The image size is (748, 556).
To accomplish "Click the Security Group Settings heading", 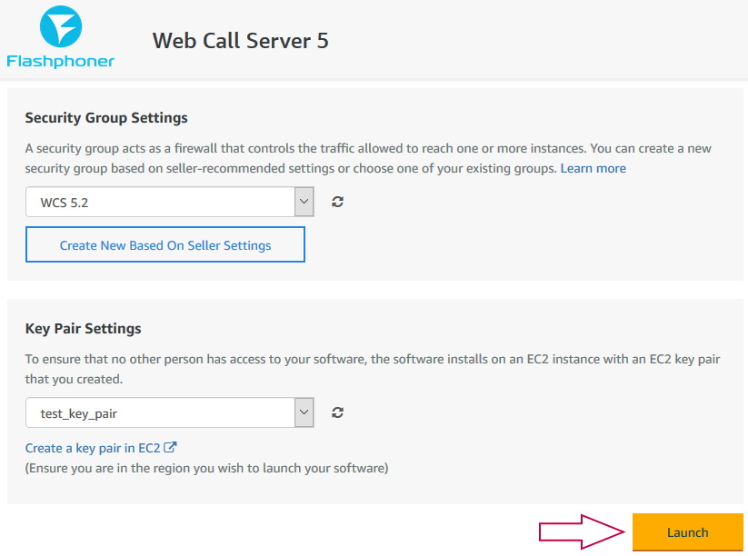I will [106, 118].
